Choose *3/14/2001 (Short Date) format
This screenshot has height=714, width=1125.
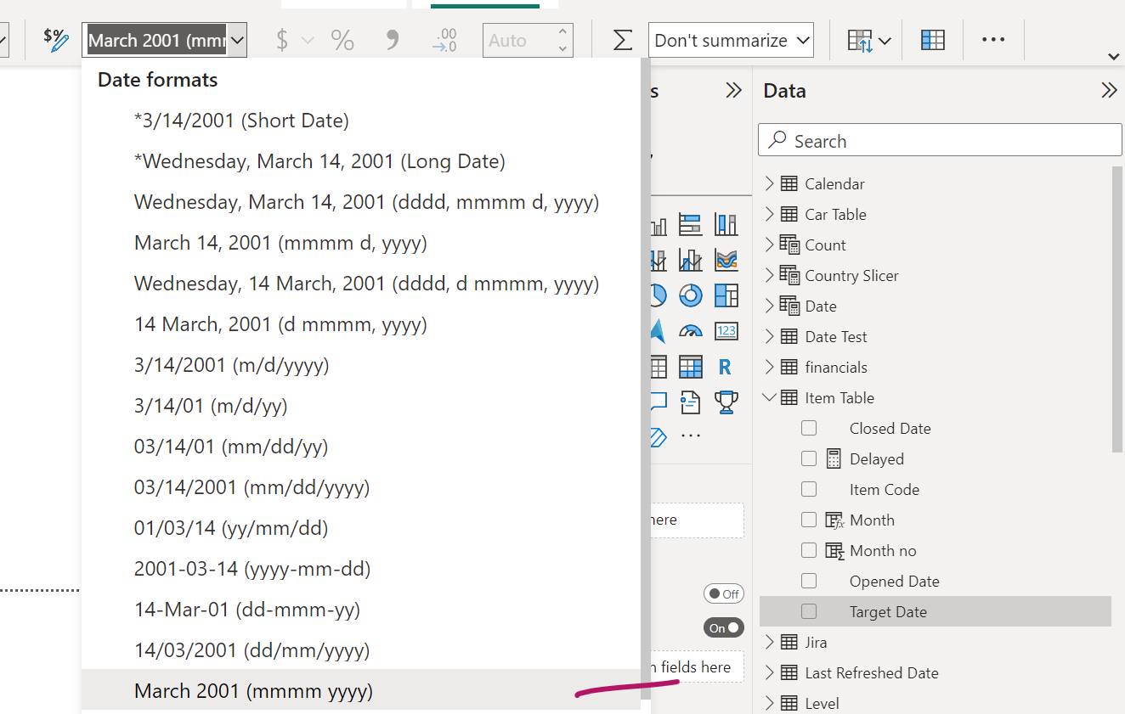[x=361, y=121]
